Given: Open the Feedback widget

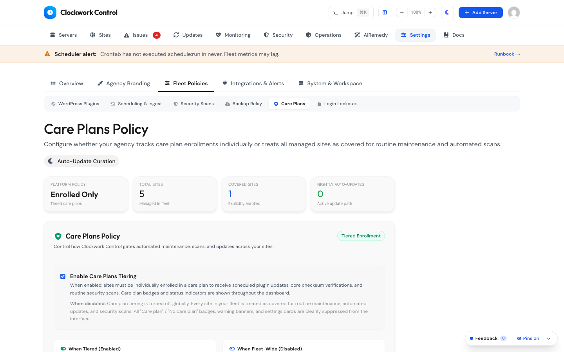Looking at the screenshot, I should point(488,338).
